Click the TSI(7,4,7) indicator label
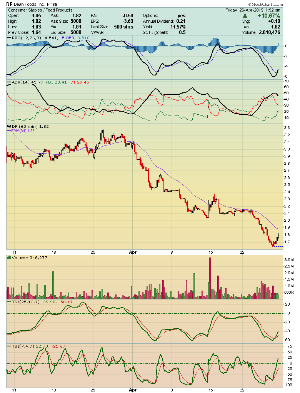Screen dimensions: 300x393 tap(23, 346)
